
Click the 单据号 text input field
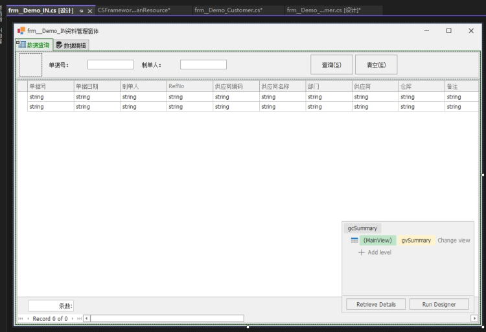tap(110, 65)
